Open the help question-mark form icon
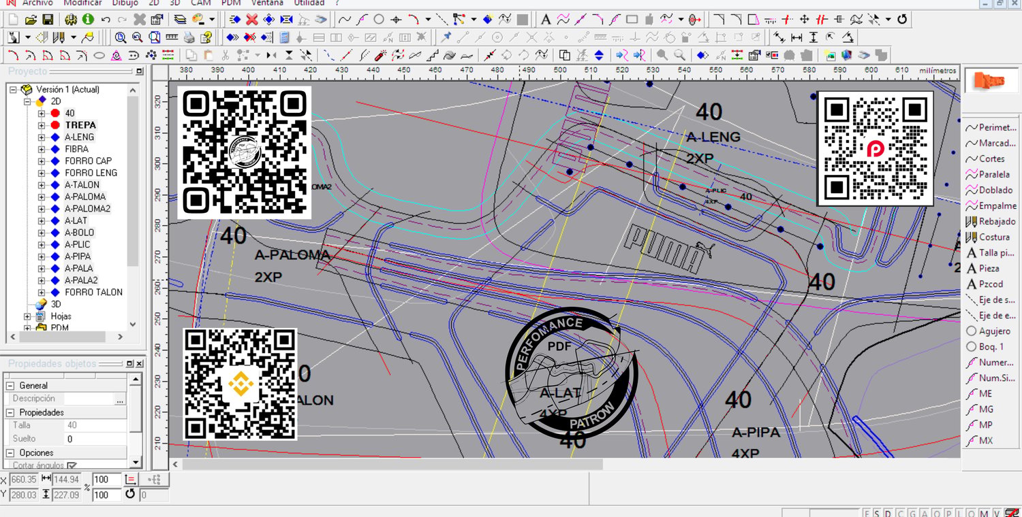 [x=206, y=37]
